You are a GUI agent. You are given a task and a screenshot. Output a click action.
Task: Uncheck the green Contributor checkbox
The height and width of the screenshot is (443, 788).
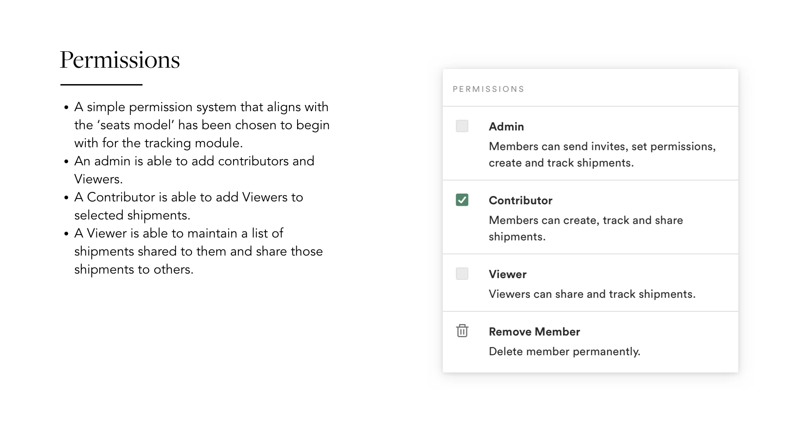462,200
